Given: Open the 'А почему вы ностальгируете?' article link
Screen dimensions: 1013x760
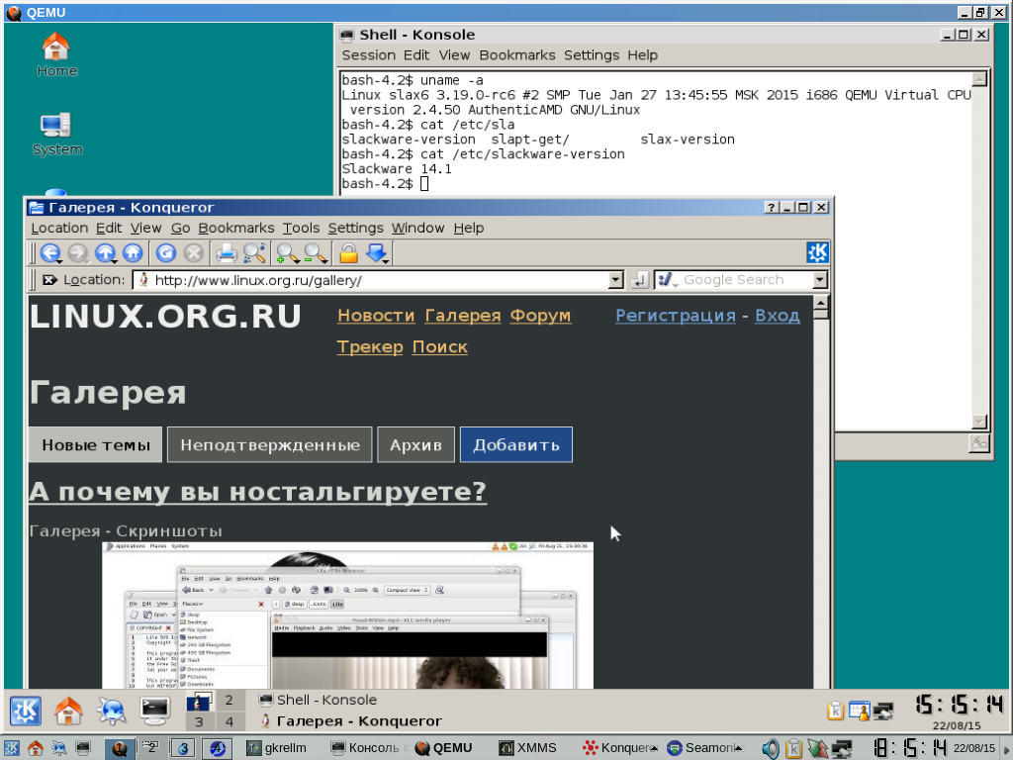Looking at the screenshot, I should pos(258,492).
